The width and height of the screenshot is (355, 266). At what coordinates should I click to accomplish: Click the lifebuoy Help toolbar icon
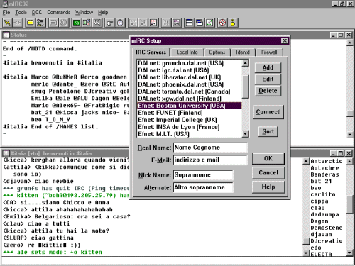click(x=222, y=23)
